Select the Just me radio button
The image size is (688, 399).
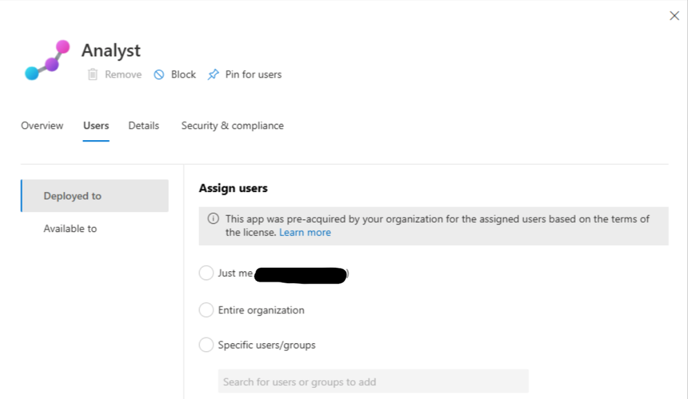point(206,273)
